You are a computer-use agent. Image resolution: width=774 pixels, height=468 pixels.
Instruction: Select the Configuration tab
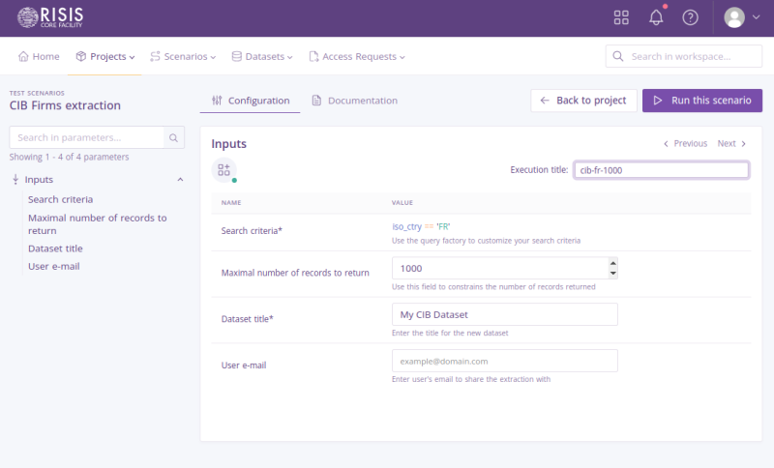coord(251,101)
